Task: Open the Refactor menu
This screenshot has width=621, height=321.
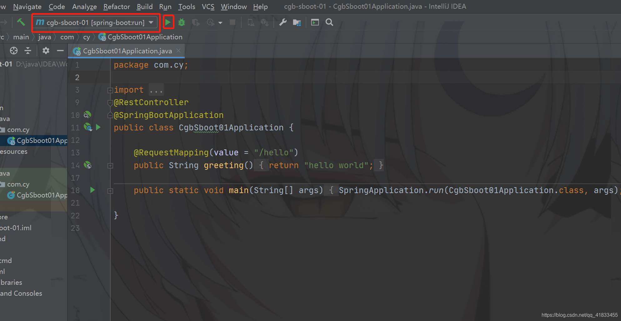Action: [117, 7]
